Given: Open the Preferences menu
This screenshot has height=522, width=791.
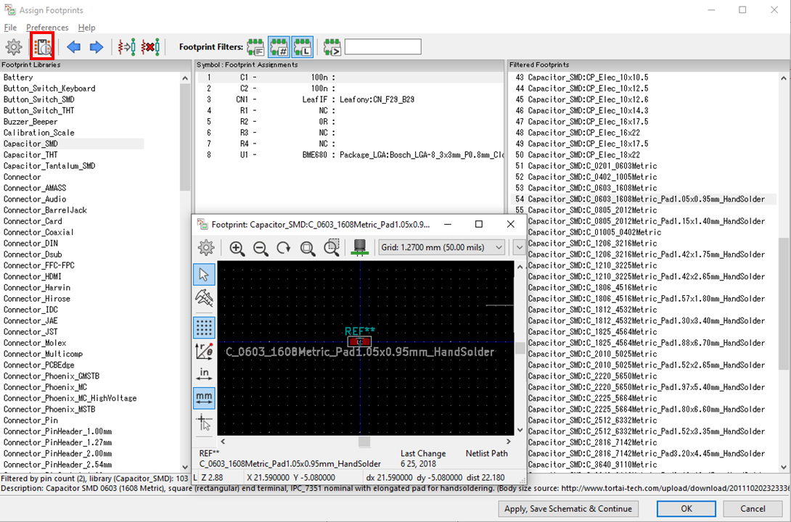Looking at the screenshot, I should click(47, 28).
